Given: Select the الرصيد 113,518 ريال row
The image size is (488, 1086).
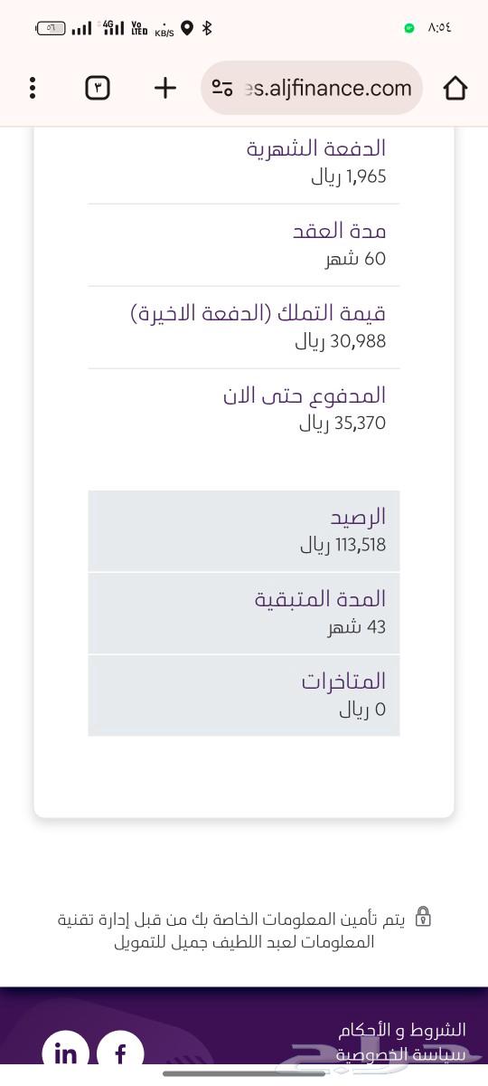Looking at the screenshot, I should tap(244, 531).
